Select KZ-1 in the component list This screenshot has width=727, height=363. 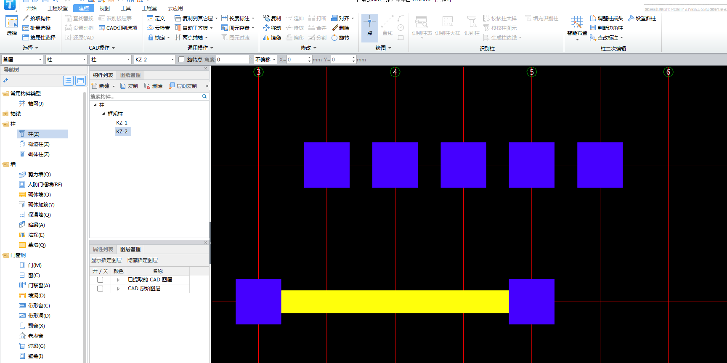tap(122, 122)
